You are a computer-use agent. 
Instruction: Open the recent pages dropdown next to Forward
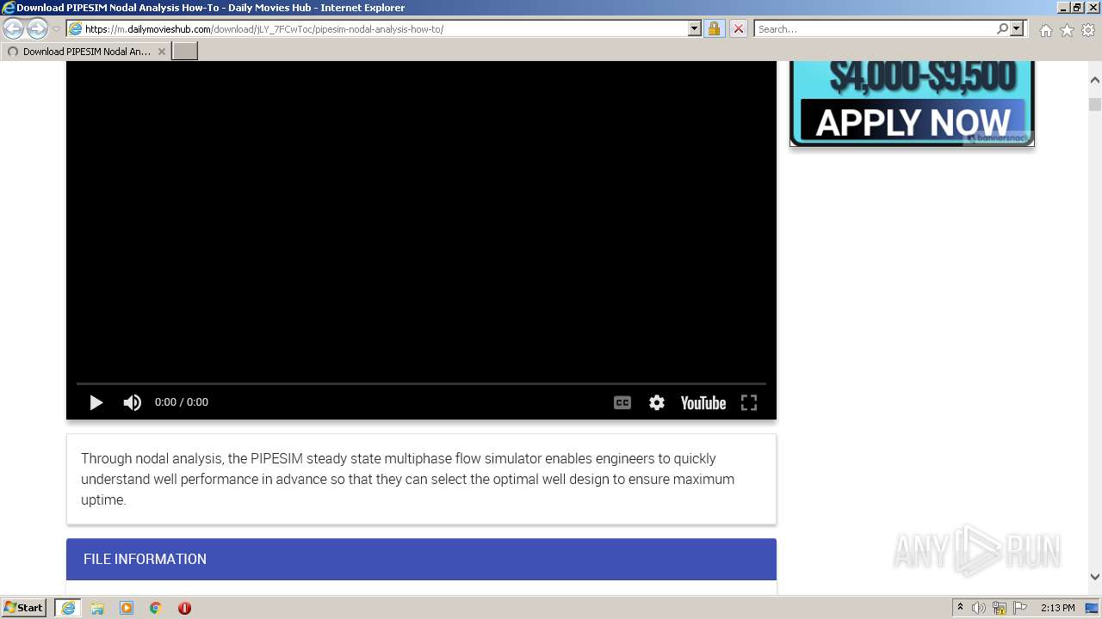pyautogui.click(x=56, y=29)
